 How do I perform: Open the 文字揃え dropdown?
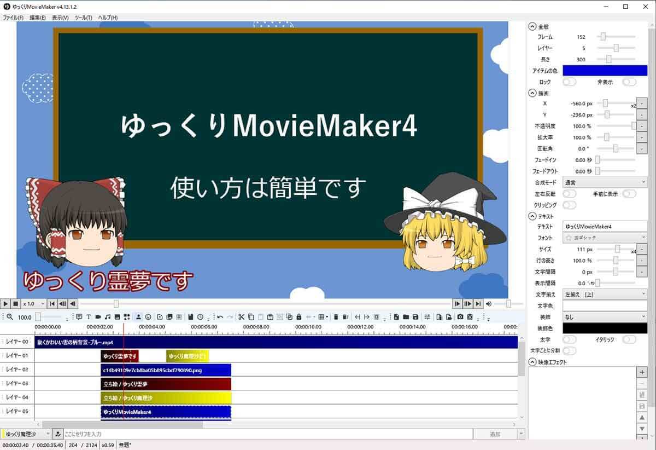click(x=605, y=294)
